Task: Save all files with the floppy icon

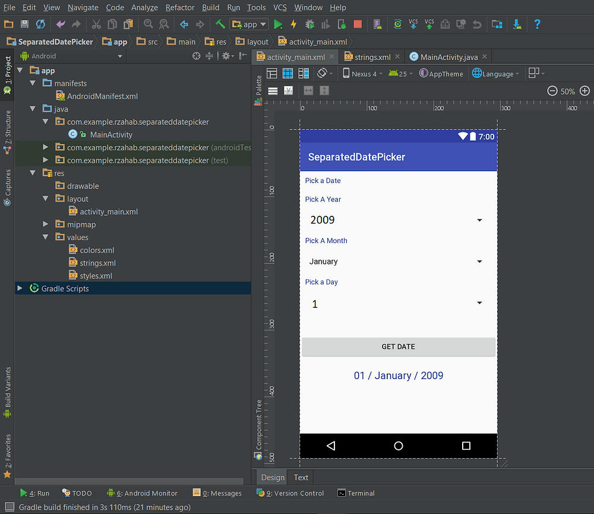Action: coord(24,24)
